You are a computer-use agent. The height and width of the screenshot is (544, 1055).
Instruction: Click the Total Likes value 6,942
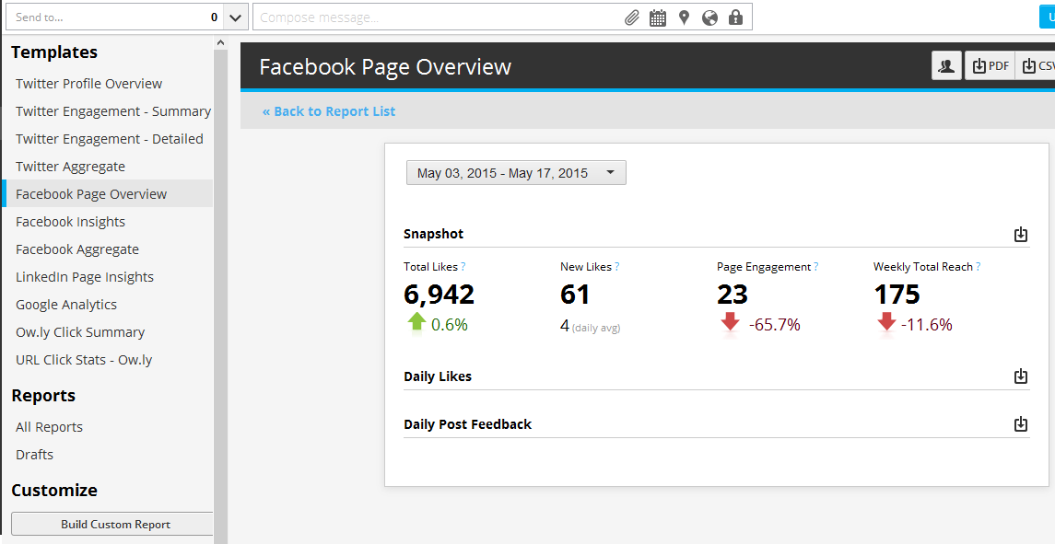pyautogui.click(x=440, y=294)
